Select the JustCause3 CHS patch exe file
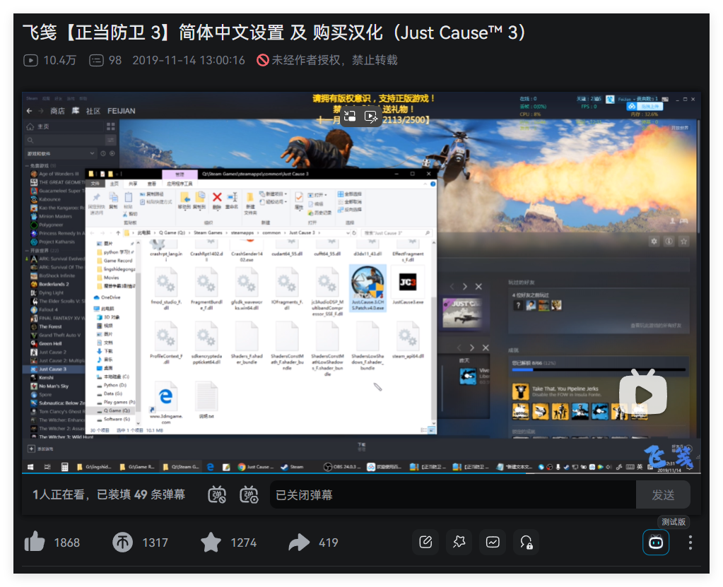The image size is (723, 587). pos(368,287)
